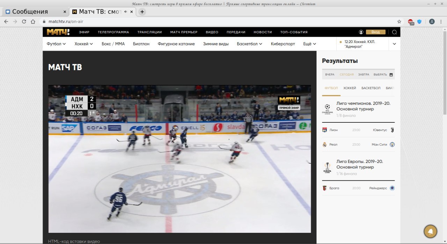Open the Chromium three-dot menu
Screen dimensions: 447x244
point(441,21)
